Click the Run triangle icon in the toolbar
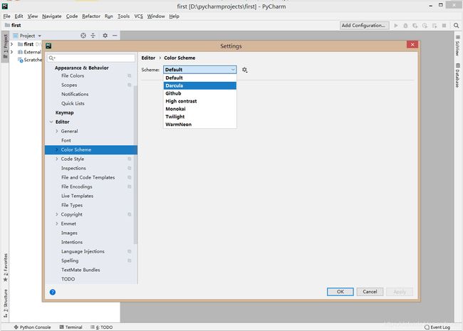463x331 pixels. [396, 26]
